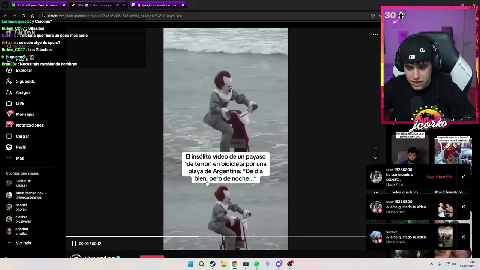Open a new browser tab
The width and height of the screenshot is (480, 270).
(192, 5)
